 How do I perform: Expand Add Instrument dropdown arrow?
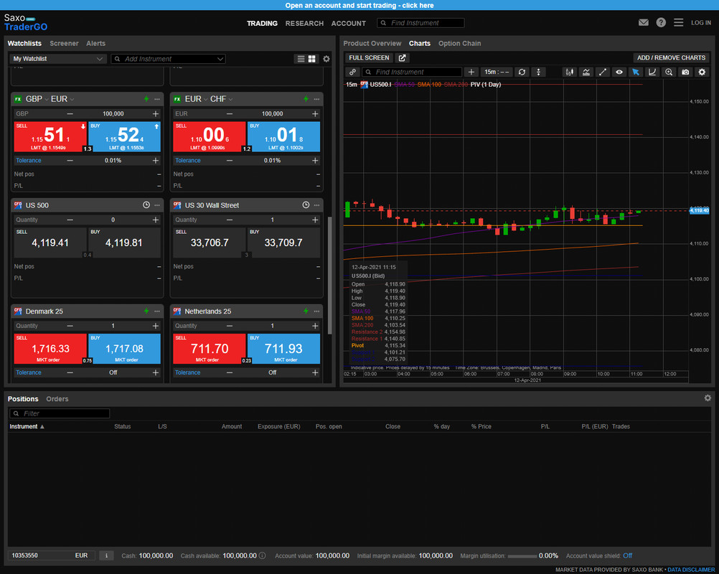click(x=220, y=59)
